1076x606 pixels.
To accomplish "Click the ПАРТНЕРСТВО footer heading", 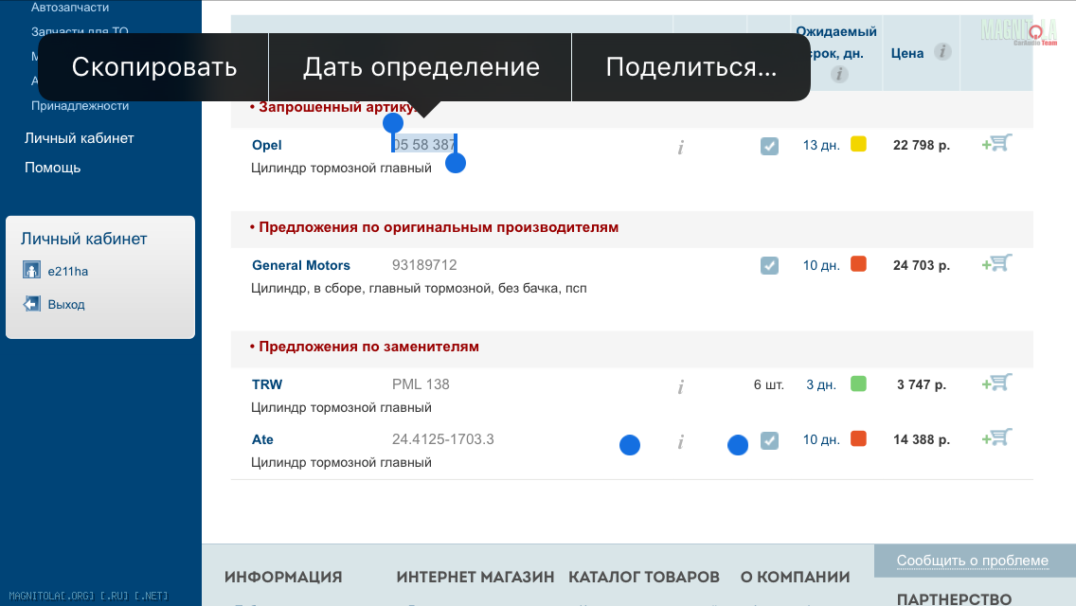I will 954,599.
